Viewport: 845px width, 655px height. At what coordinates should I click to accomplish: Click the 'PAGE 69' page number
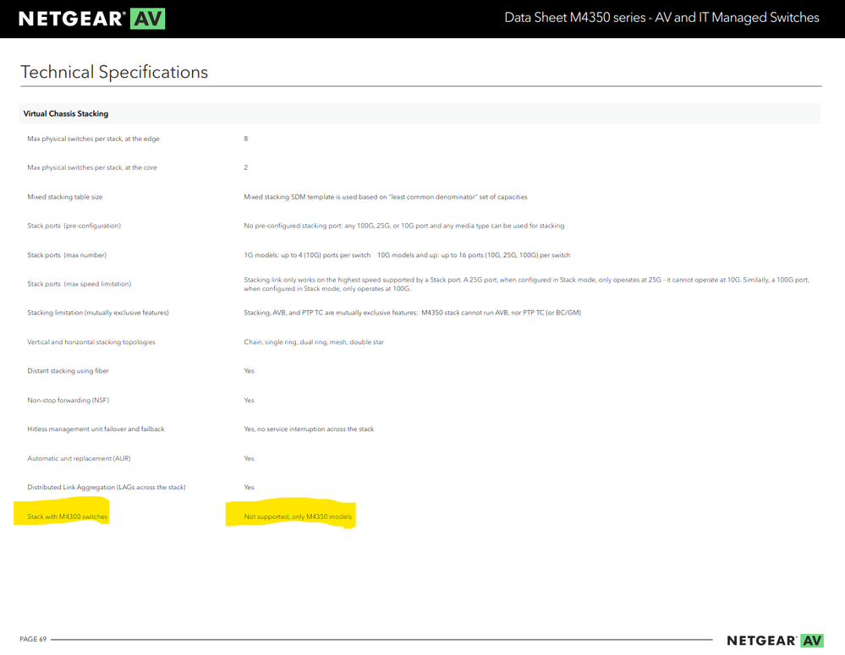pos(33,639)
